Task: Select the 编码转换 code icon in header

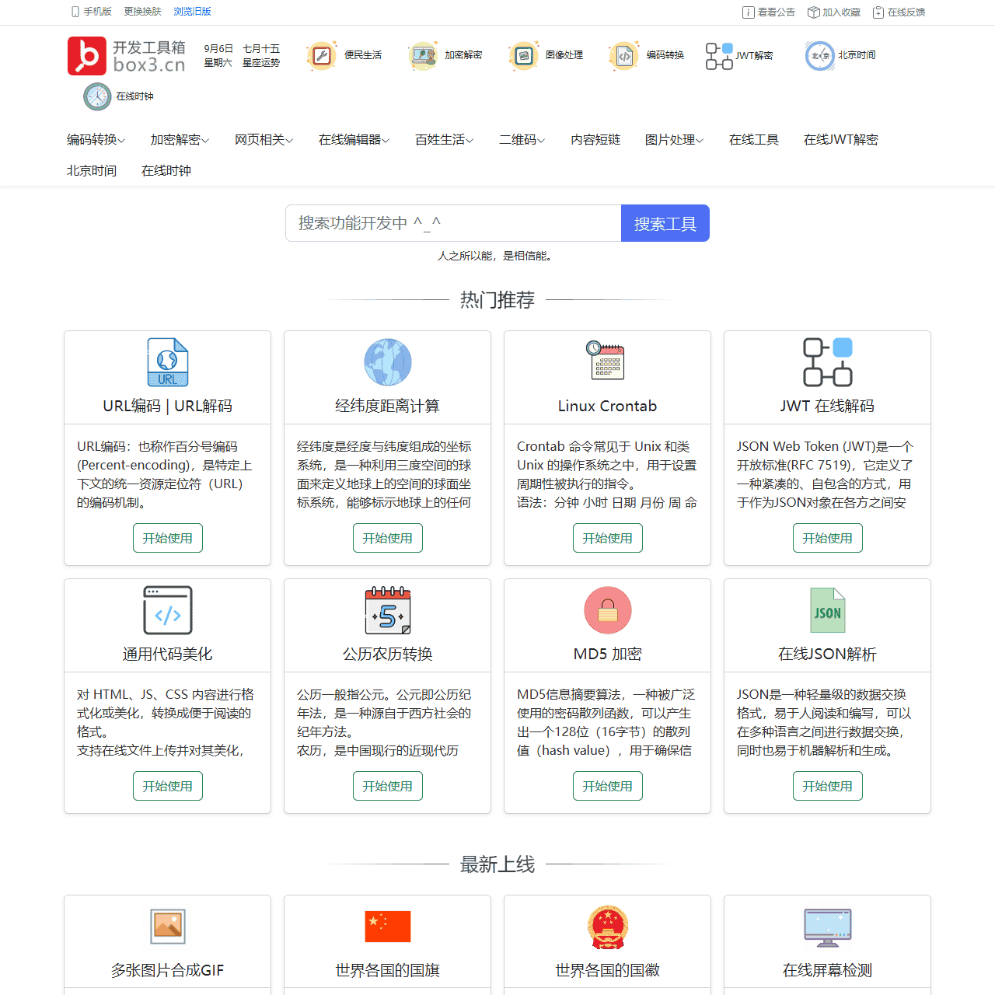Action: (x=624, y=55)
